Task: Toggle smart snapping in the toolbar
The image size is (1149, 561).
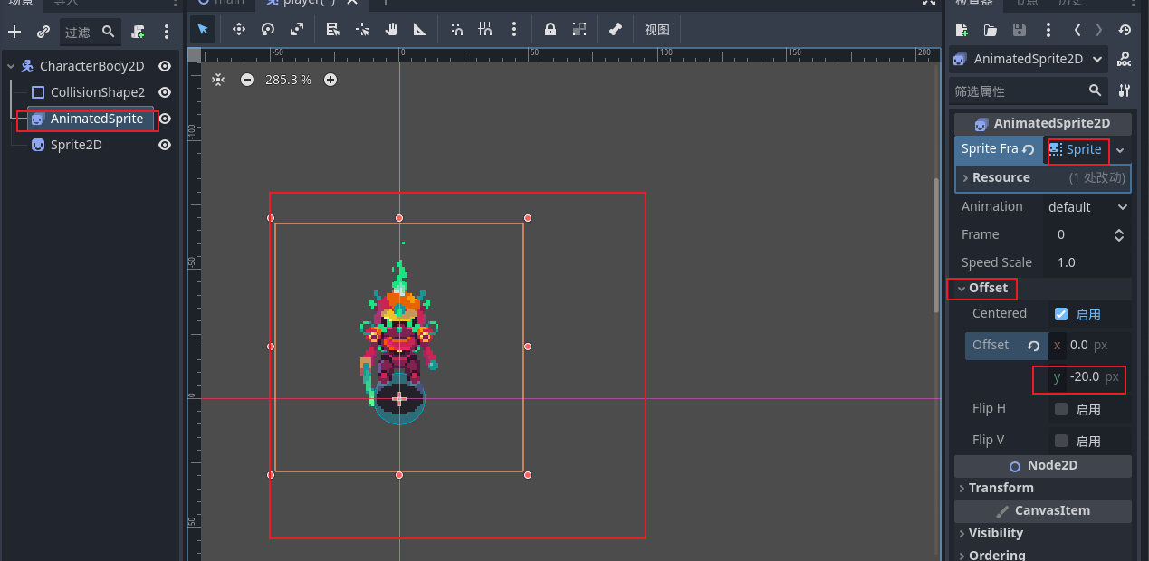Action: coord(456,29)
